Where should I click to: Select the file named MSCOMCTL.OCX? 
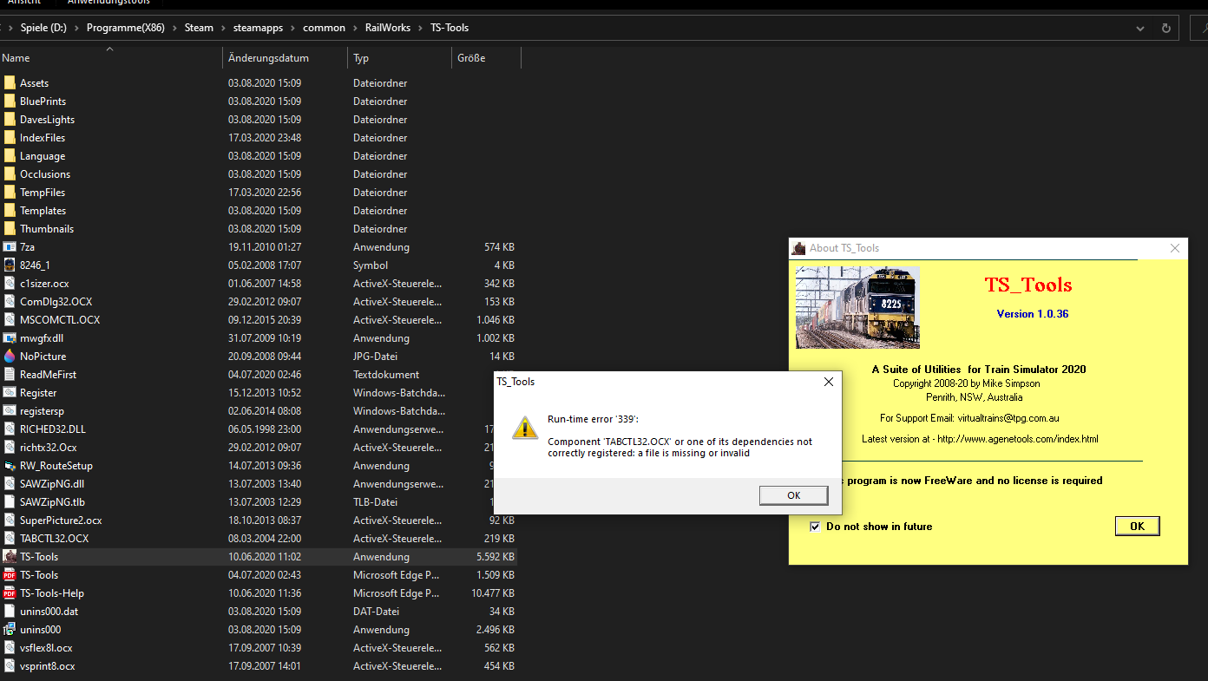point(60,320)
